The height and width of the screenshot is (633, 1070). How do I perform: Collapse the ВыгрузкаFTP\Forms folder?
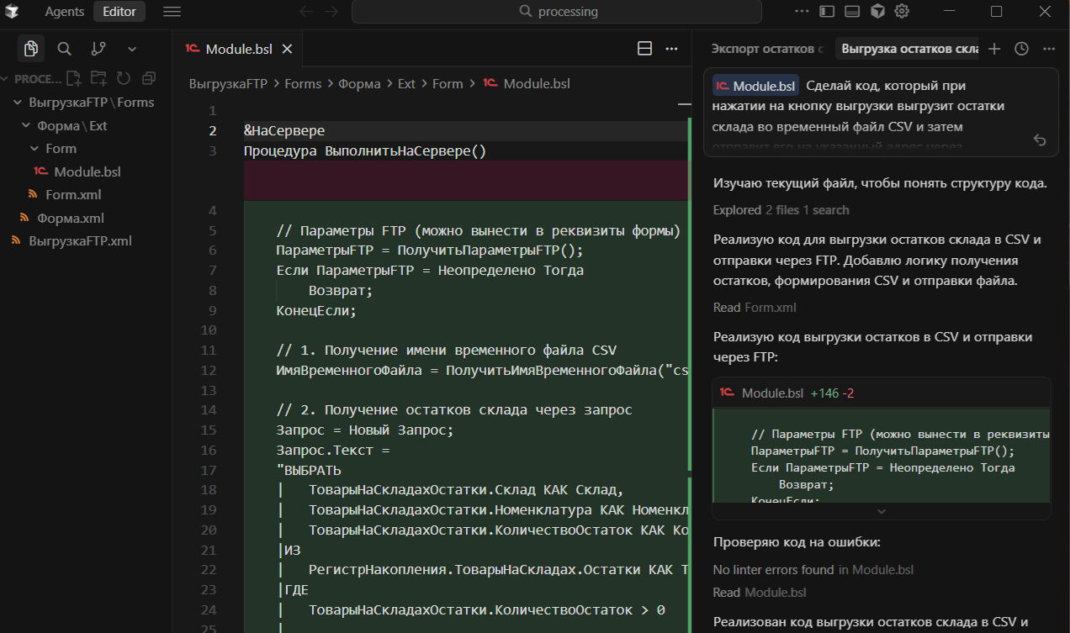[86, 103]
